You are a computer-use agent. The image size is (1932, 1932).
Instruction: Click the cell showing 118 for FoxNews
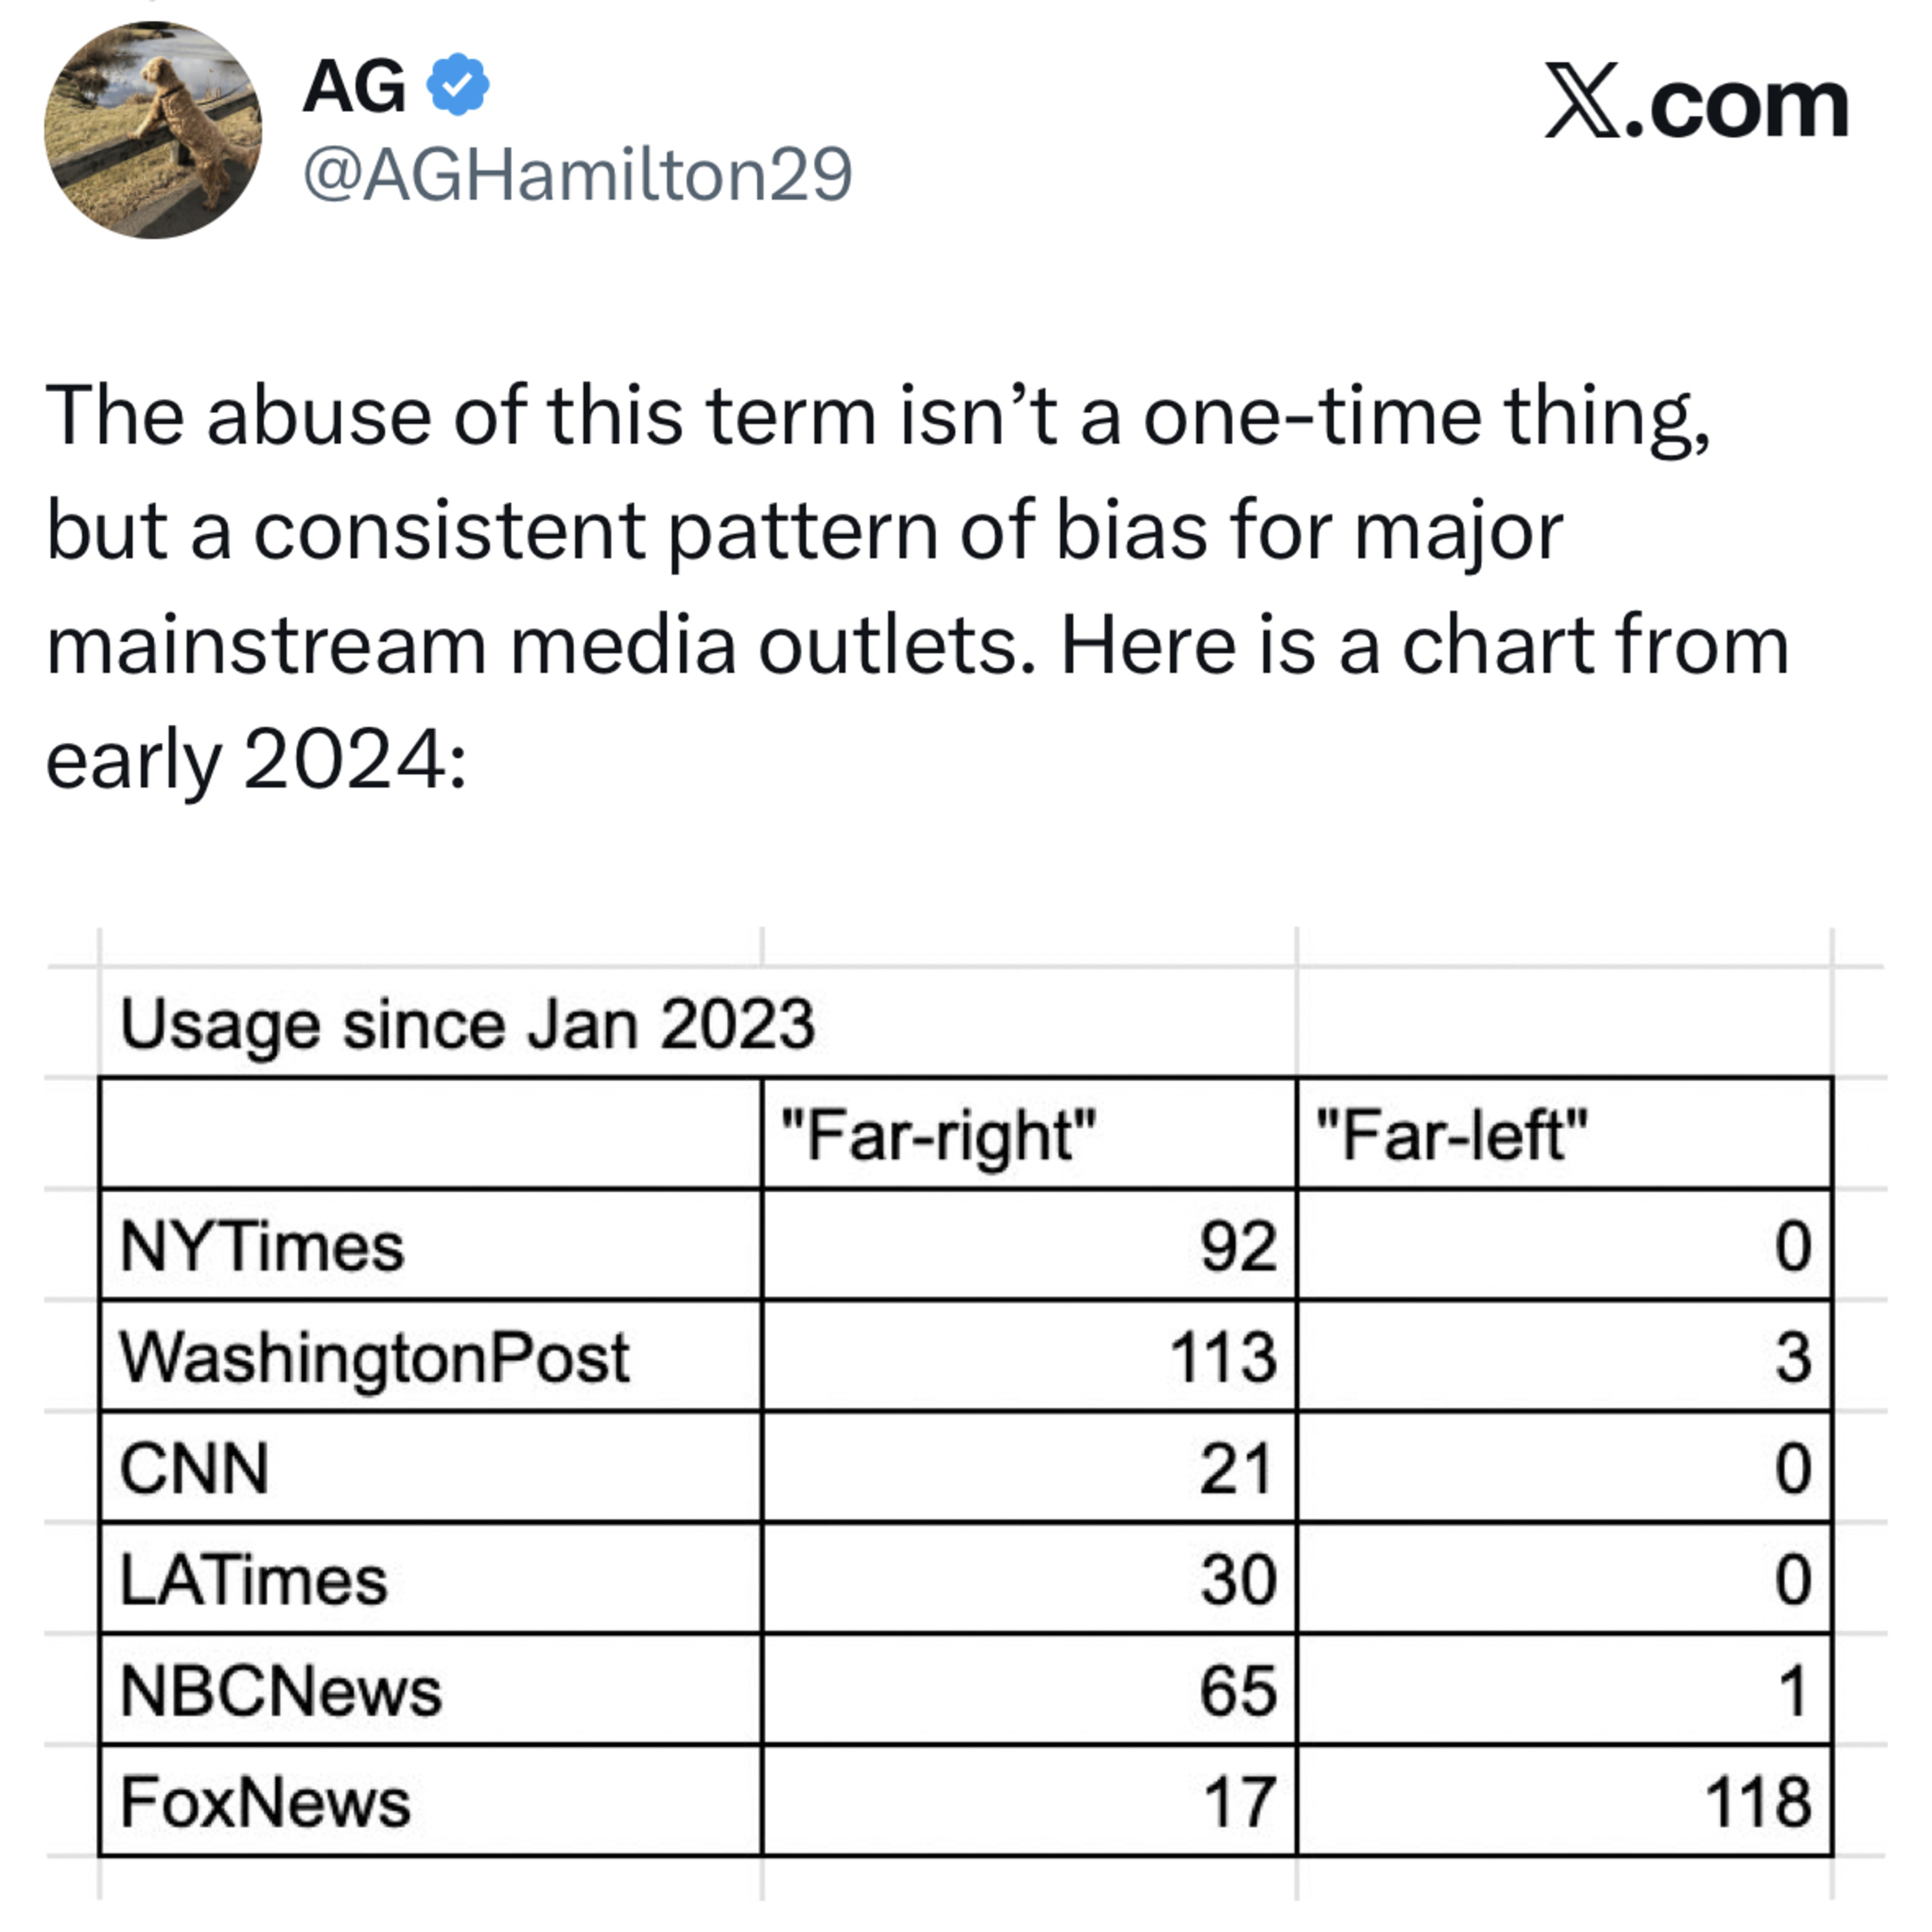point(1564,1801)
